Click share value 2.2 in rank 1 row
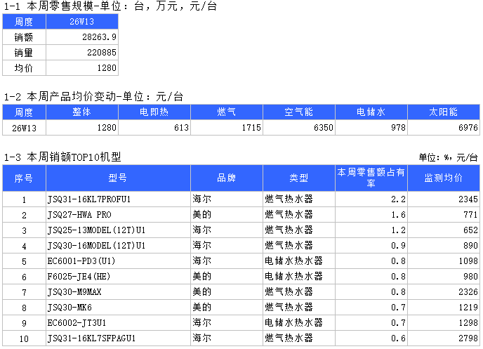Screen dimensions: 483x349 pyautogui.click(x=398, y=199)
